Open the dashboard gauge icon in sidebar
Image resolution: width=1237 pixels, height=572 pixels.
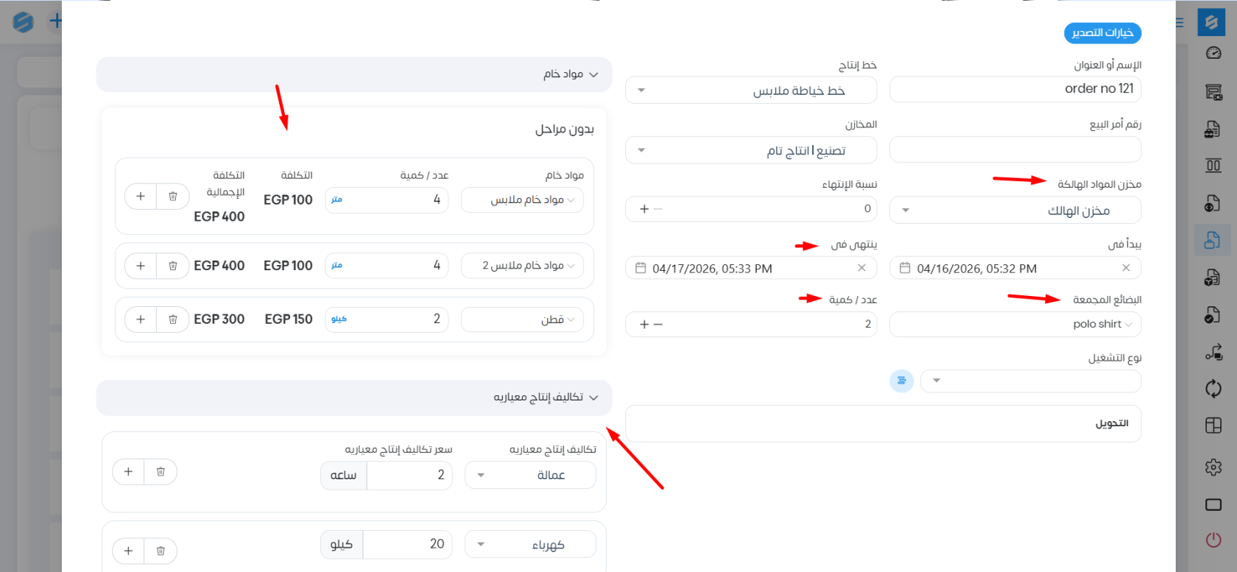coord(1213,53)
